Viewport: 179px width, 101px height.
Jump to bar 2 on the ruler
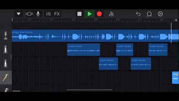tap(30, 19)
